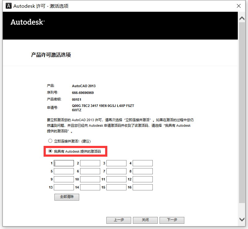The width and height of the screenshot is (248, 229).
Task: Click the vertical scrollbar thumb
Action: click(242, 112)
